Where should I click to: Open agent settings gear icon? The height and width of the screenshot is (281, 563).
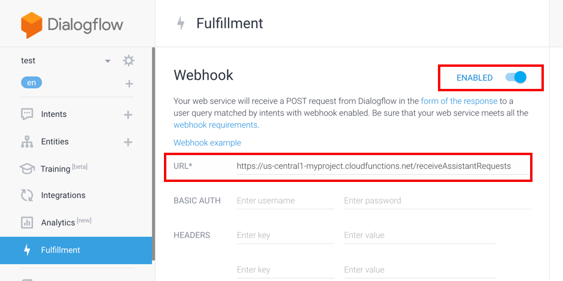[x=129, y=60]
